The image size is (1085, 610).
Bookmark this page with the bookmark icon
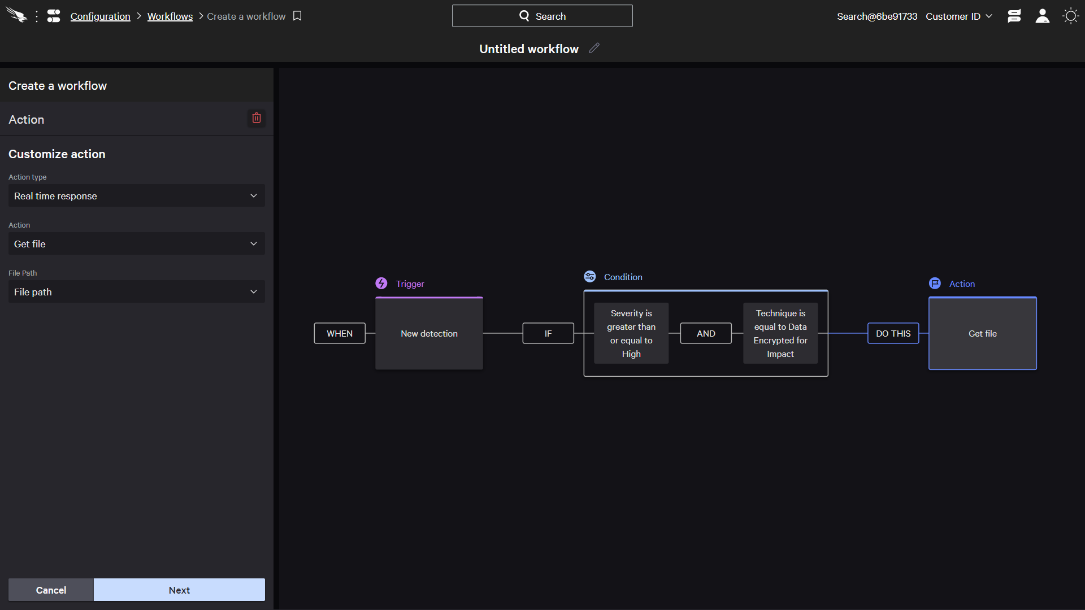coord(297,16)
